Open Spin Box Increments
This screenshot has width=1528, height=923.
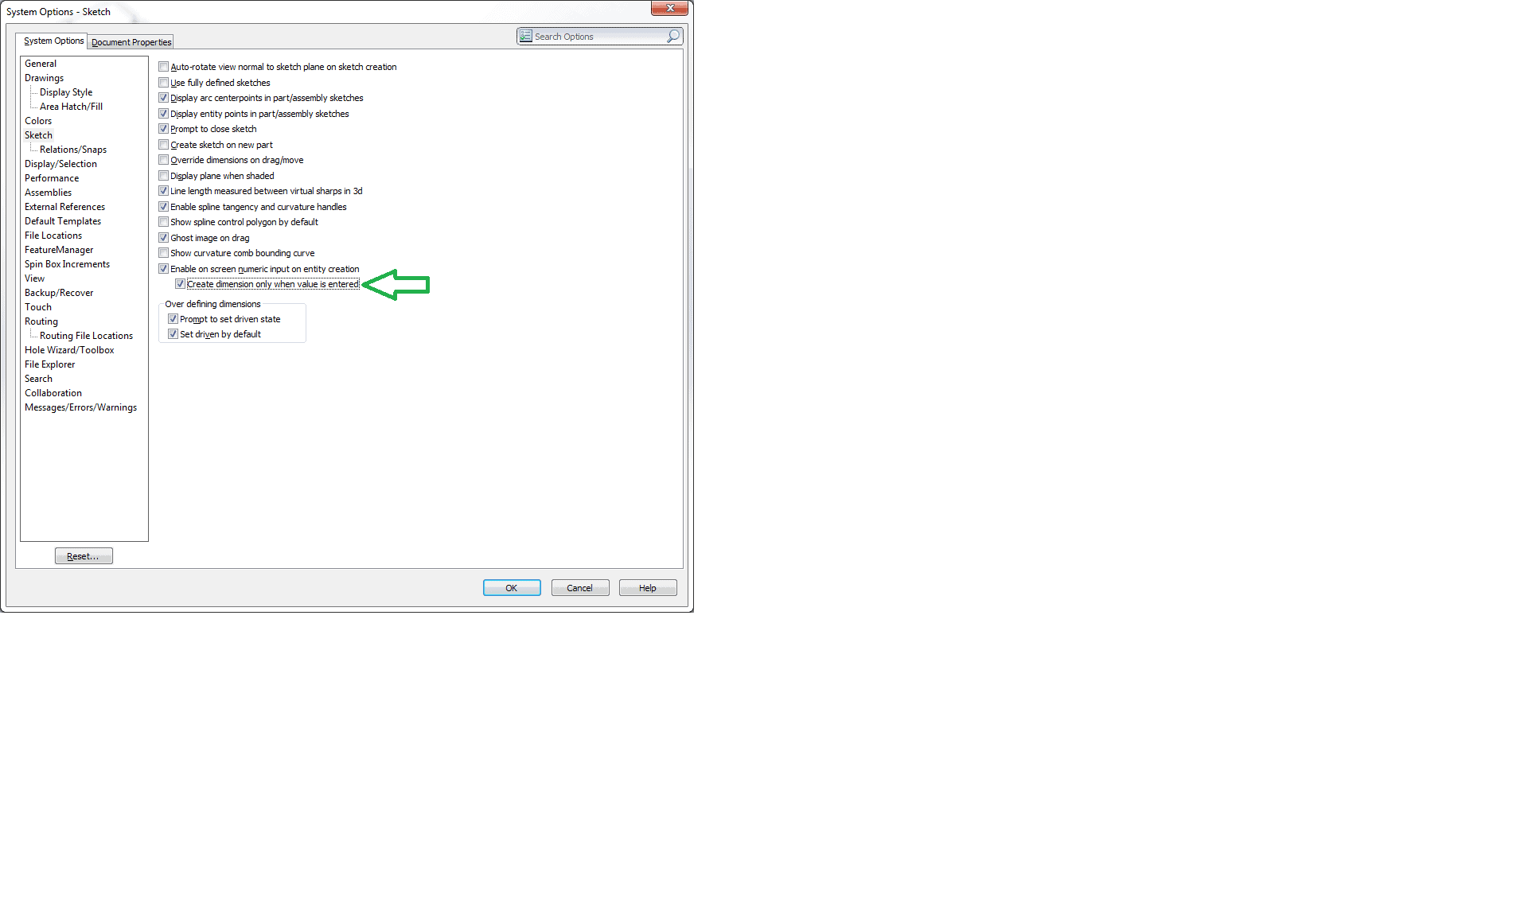click(x=67, y=264)
